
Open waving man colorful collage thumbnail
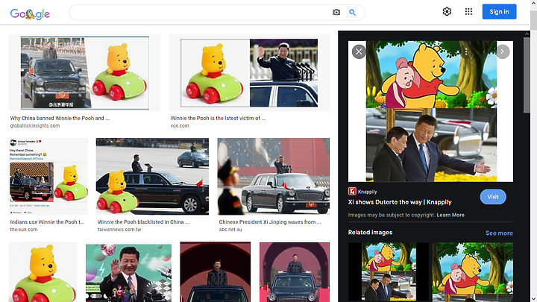(128, 272)
